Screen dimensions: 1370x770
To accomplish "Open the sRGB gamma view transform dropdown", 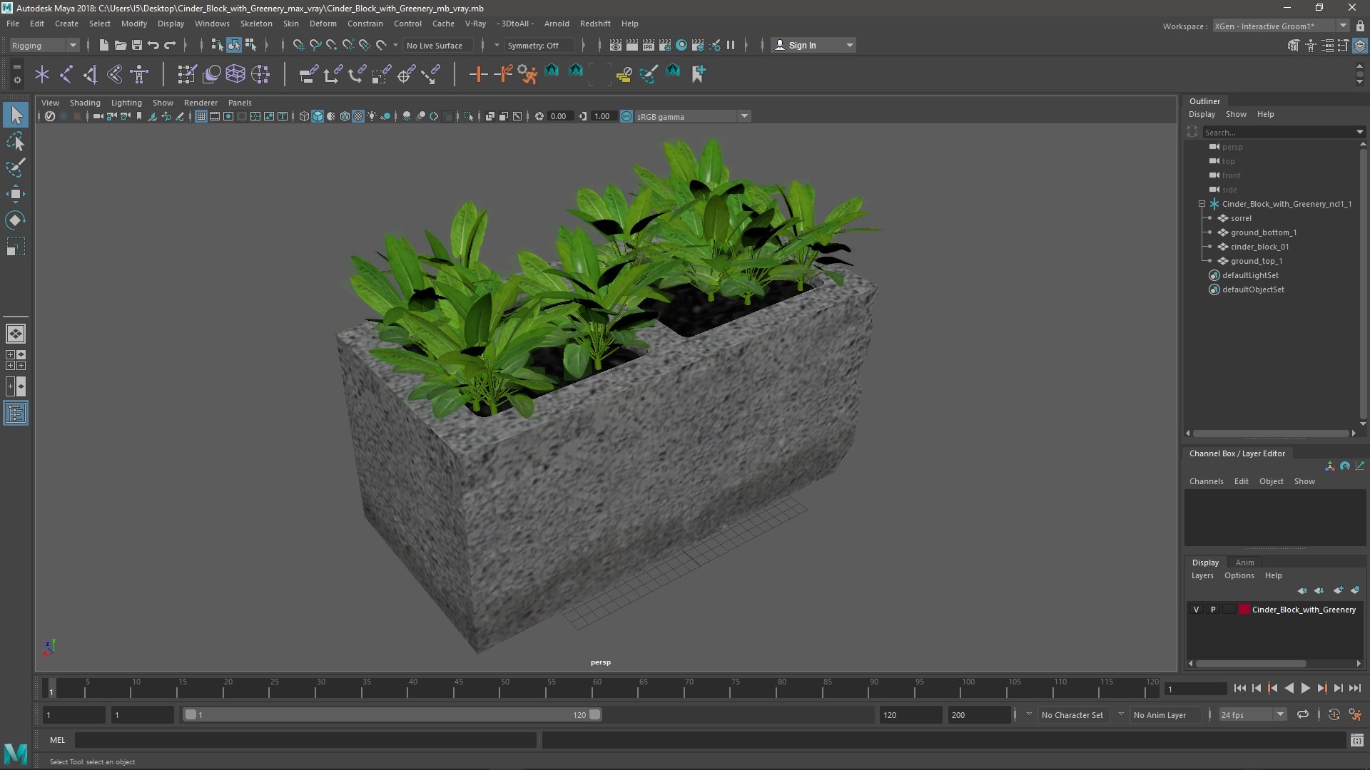I will click(x=691, y=116).
